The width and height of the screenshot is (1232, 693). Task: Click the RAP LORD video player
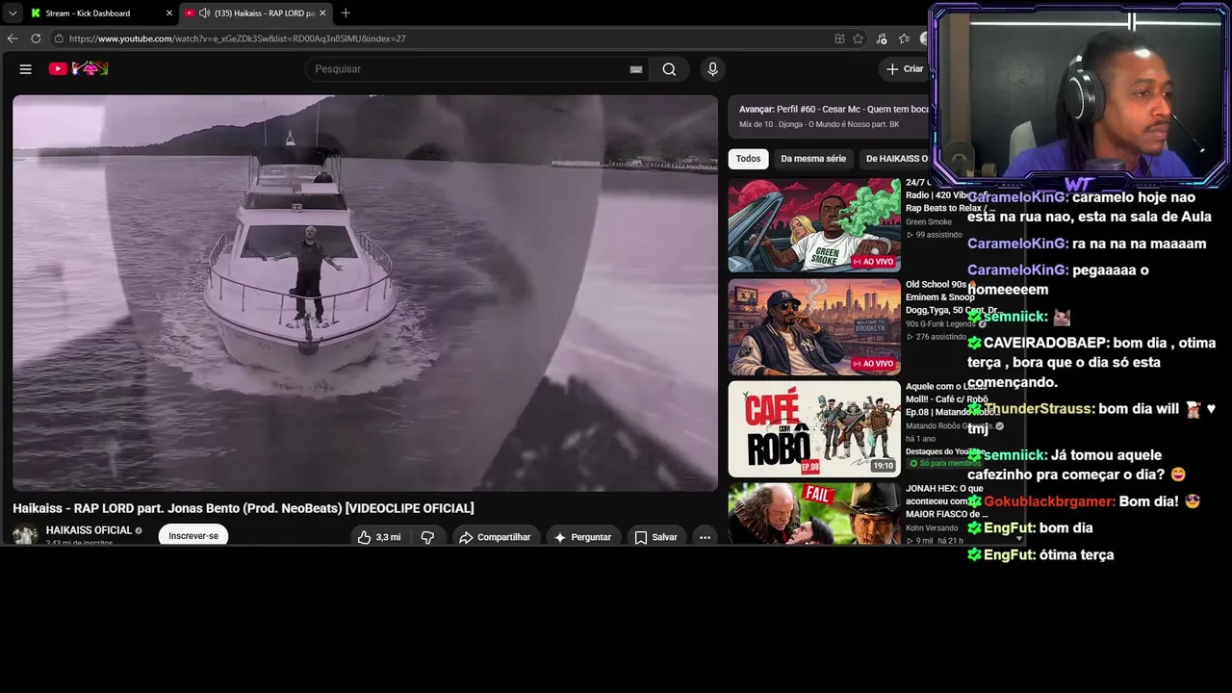tap(365, 293)
